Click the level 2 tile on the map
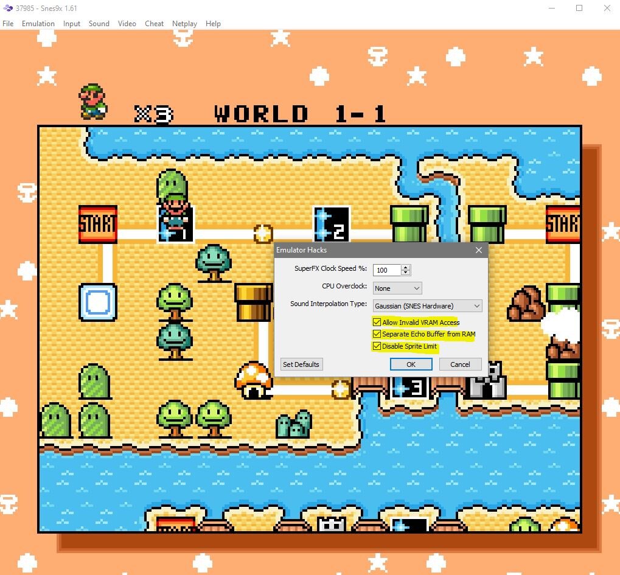Screen dimensions: 620x575 332,225
